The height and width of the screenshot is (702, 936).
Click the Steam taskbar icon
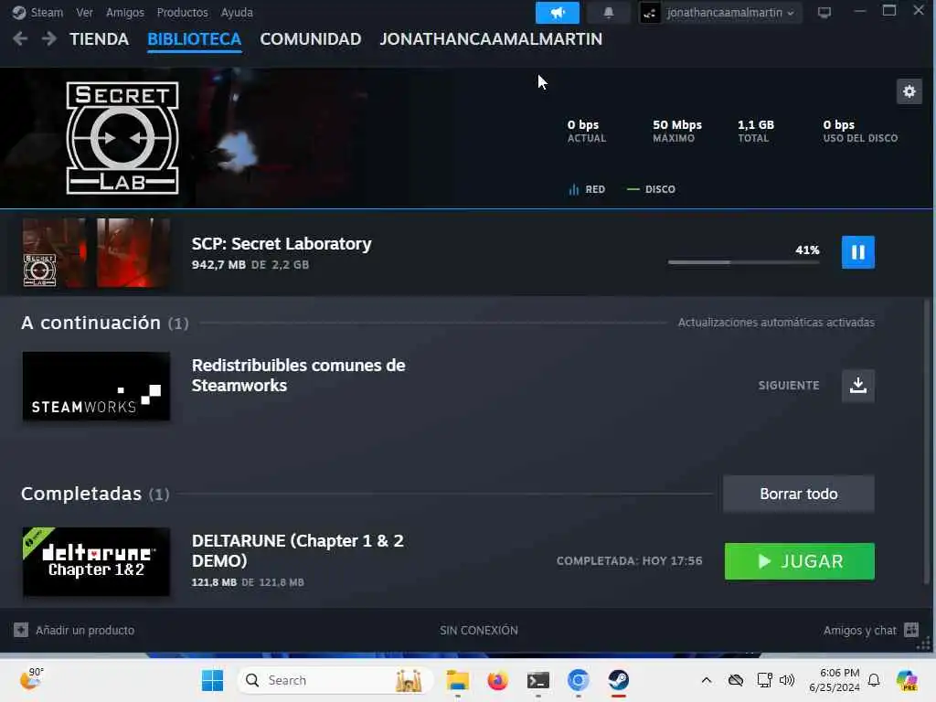(x=619, y=680)
